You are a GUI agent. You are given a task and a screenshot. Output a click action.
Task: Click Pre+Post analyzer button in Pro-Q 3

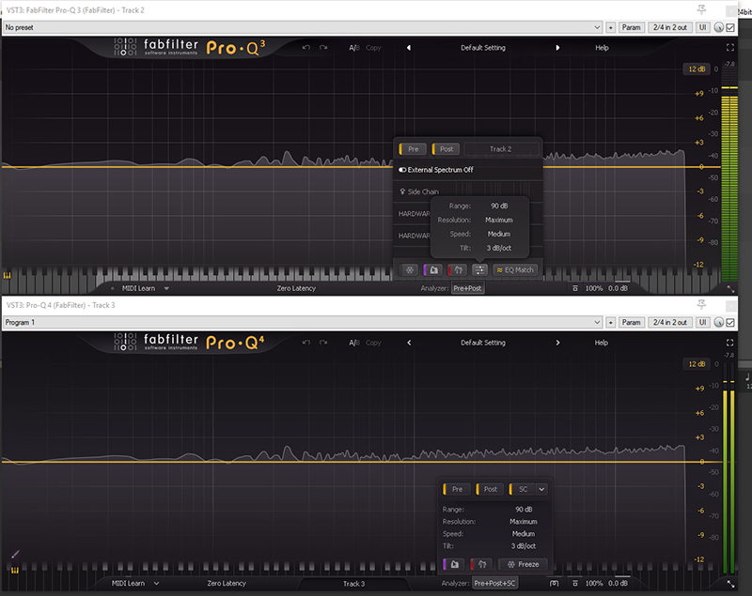[467, 288]
